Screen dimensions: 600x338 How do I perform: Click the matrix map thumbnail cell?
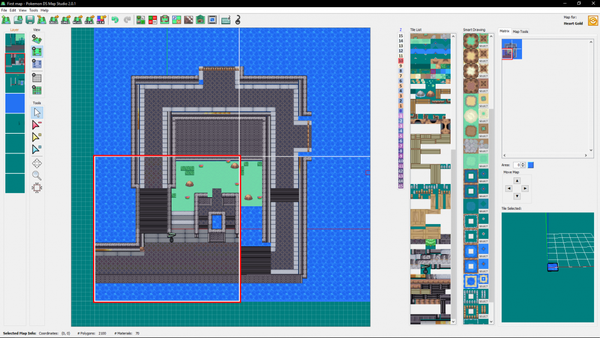[512, 49]
